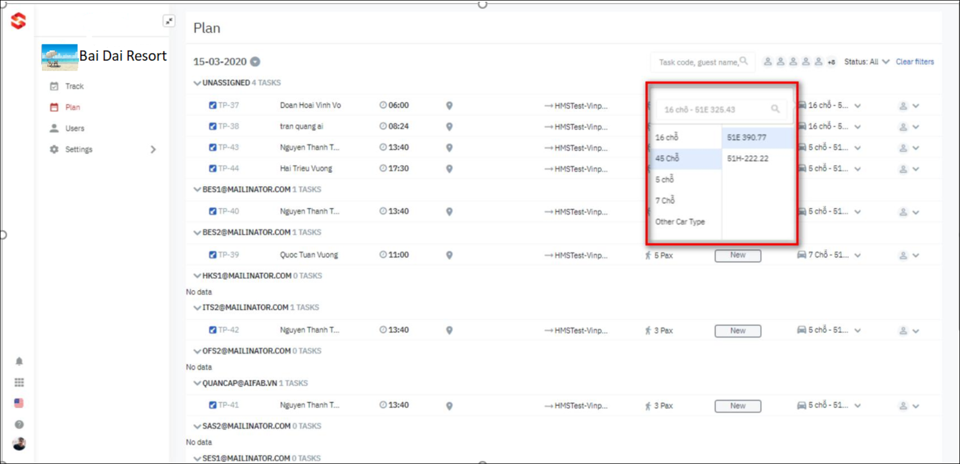The height and width of the screenshot is (464, 960).
Task: Toggle the checkbox for TP-38
Action: pyautogui.click(x=212, y=126)
